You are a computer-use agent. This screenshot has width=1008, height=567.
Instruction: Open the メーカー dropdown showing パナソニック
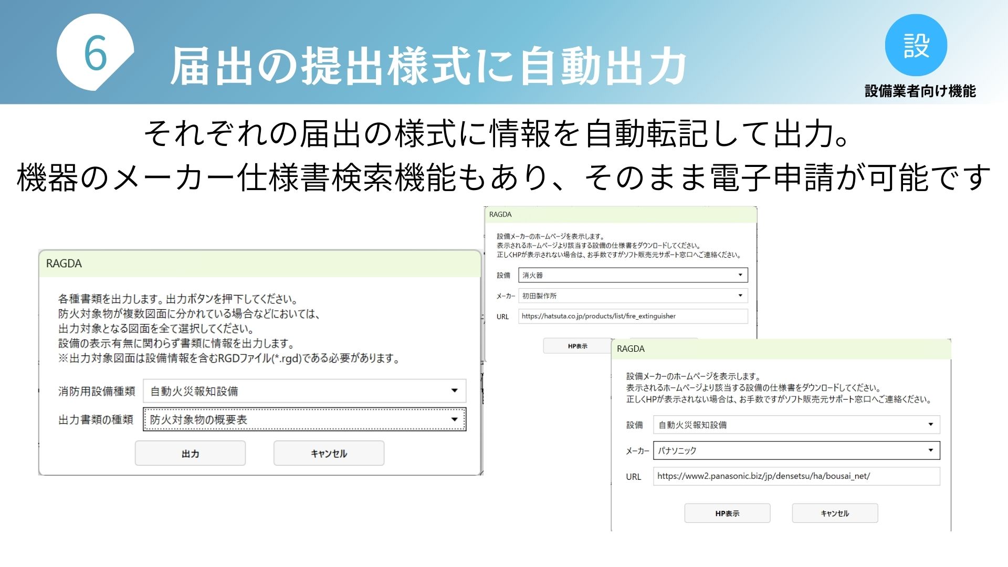[796, 450]
